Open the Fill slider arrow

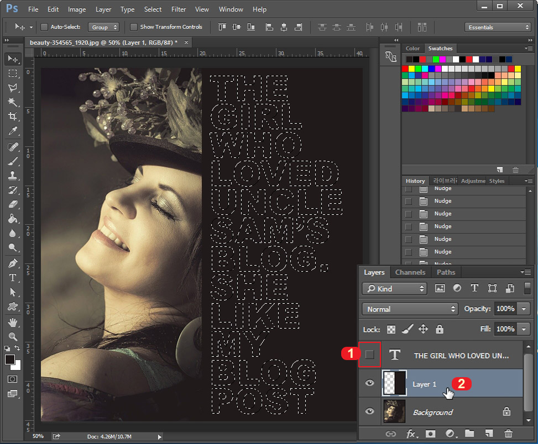coord(524,329)
